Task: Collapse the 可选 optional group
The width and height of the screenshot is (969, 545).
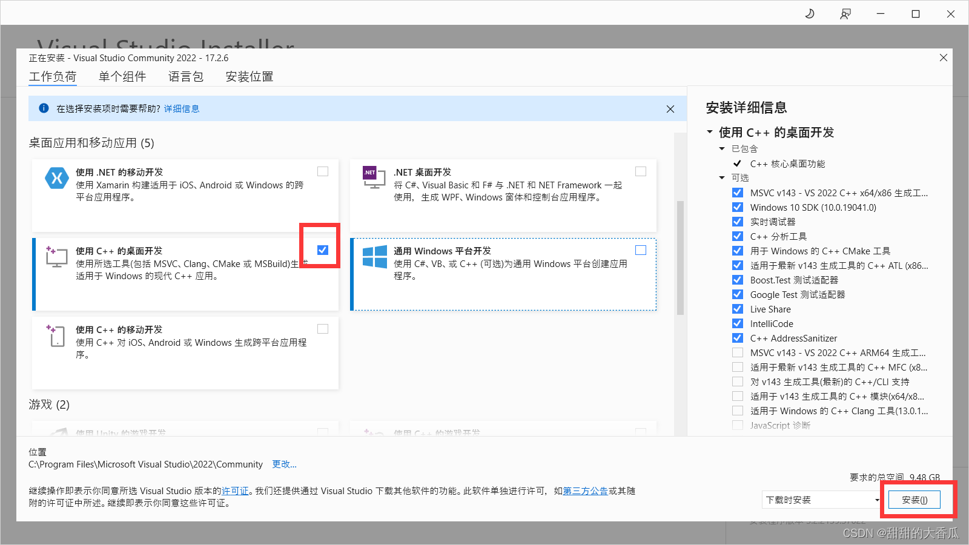Action: (722, 178)
